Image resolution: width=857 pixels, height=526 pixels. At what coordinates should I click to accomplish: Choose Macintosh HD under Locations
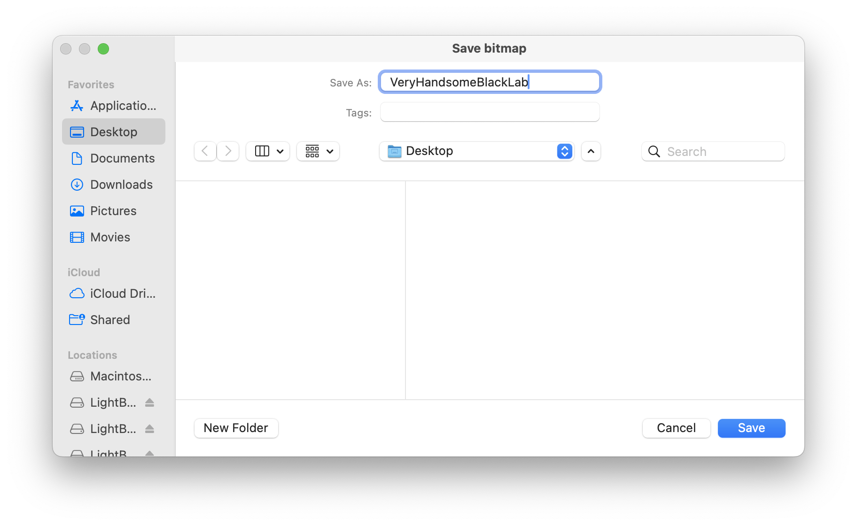pyautogui.click(x=113, y=376)
